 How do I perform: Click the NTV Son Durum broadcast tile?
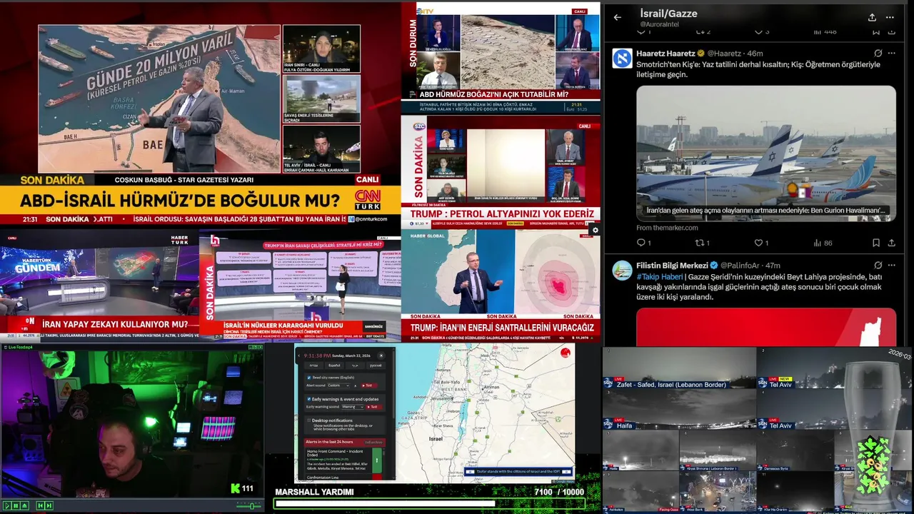click(501, 59)
